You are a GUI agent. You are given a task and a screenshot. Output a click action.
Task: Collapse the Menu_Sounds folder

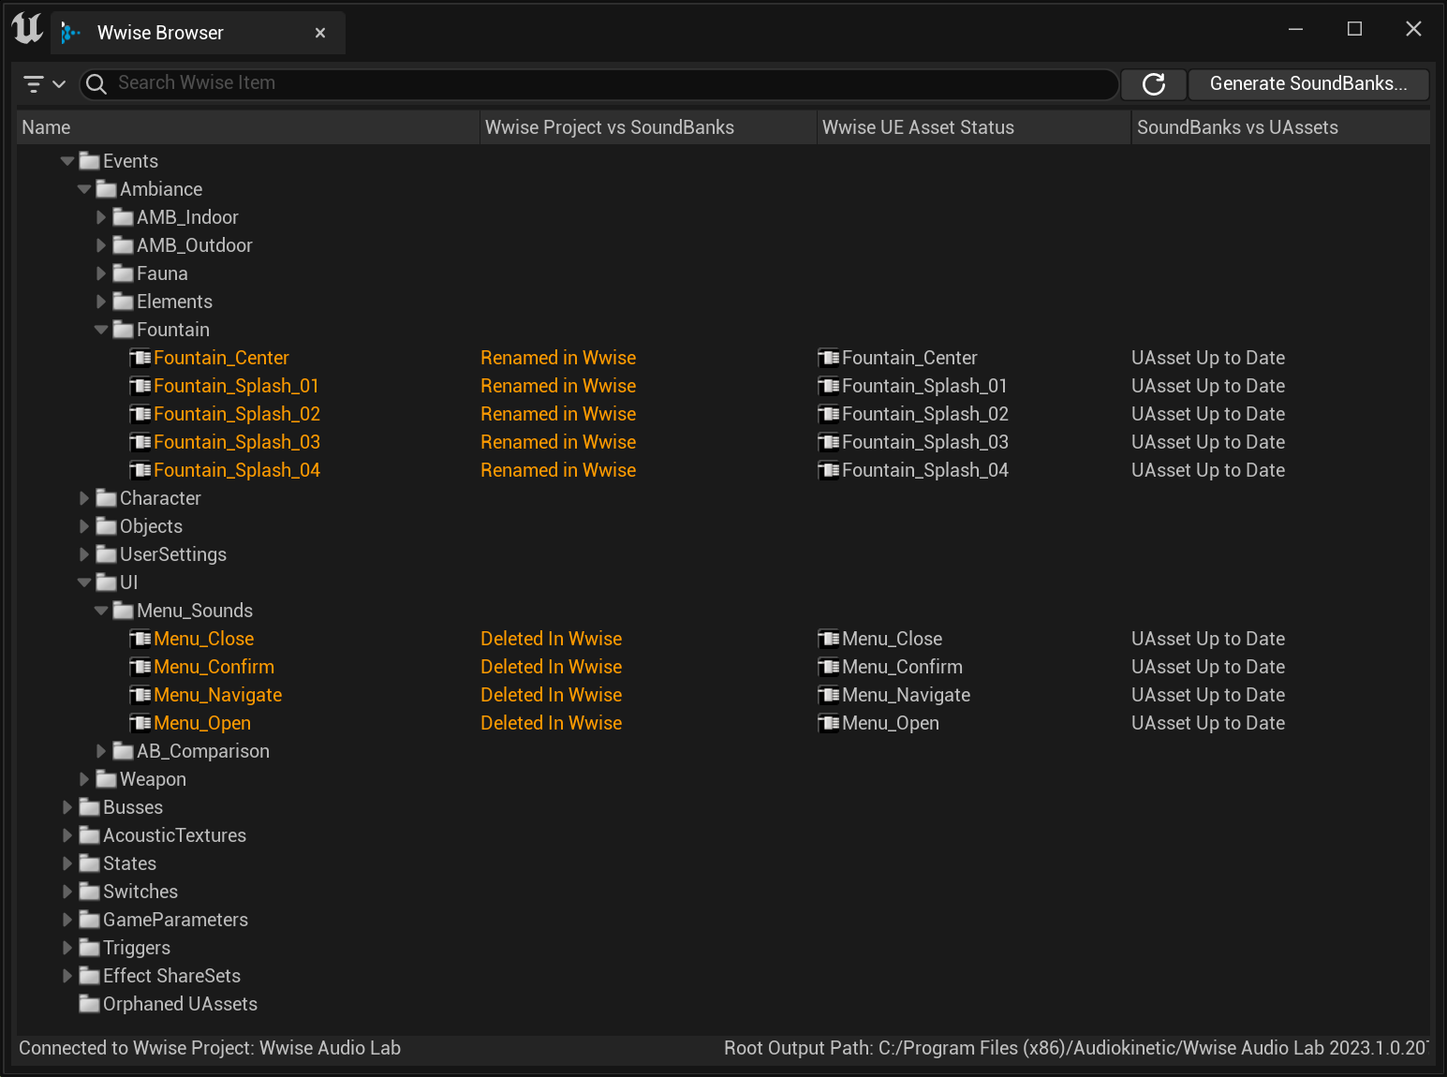tap(101, 611)
